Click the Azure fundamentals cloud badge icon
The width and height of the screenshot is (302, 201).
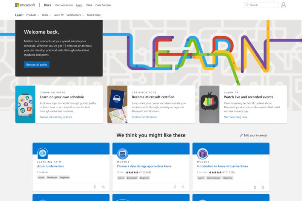tap(43, 153)
